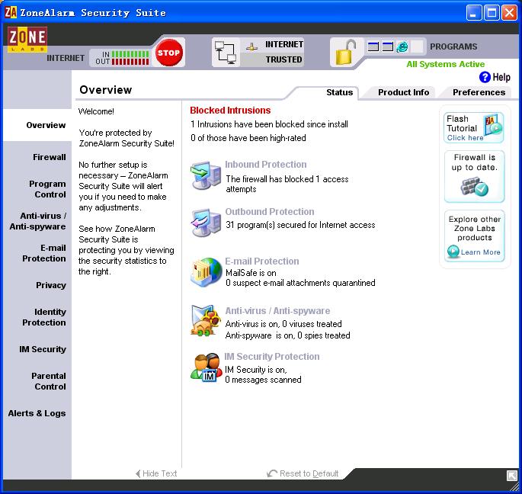Image resolution: width=522 pixels, height=494 pixels.
Task: Click the Inbound Protection link
Action: 266,165
